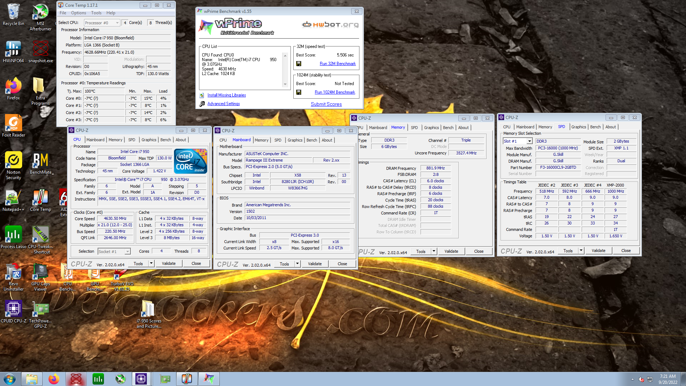The image size is (686, 386).
Task: Select the CPU-Tweaker shortcut icon
Action: (40, 240)
